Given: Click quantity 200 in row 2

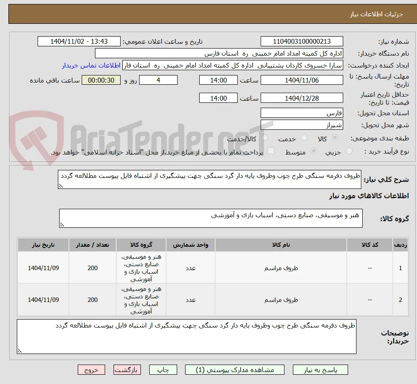Looking at the screenshot, I should pos(93,300).
